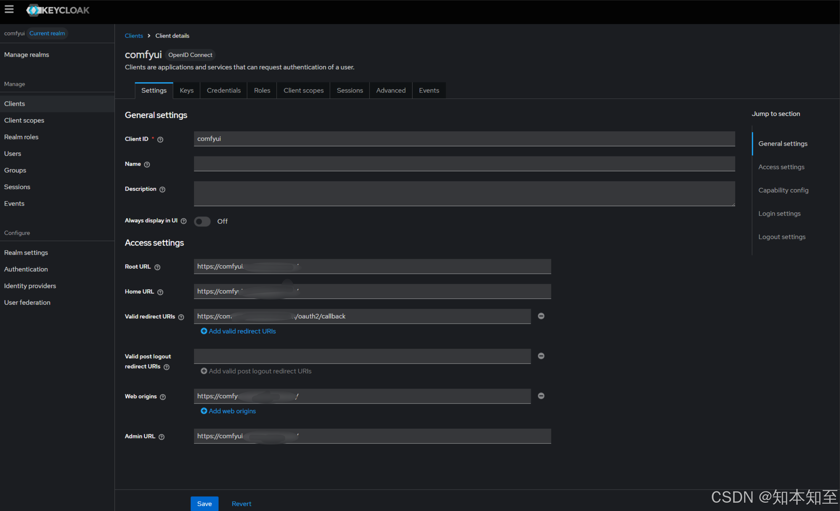
Task: Click help icon next to Admin URL
Action: pyautogui.click(x=161, y=437)
